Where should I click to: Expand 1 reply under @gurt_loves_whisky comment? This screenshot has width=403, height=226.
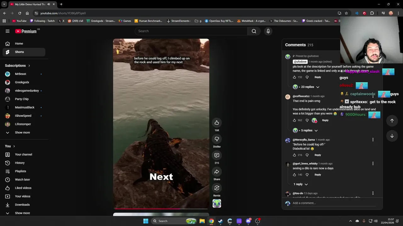click(x=301, y=184)
